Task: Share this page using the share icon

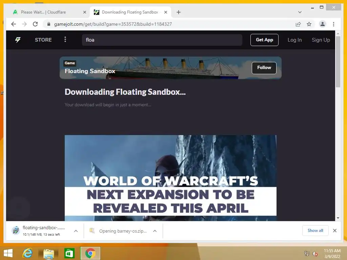Action: pos(298,24)
